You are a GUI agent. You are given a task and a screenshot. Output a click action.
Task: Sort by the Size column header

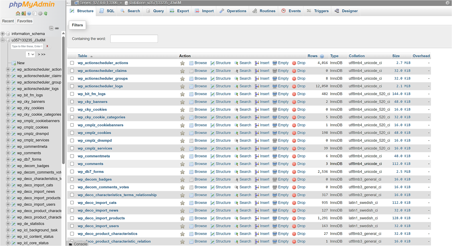396,56
